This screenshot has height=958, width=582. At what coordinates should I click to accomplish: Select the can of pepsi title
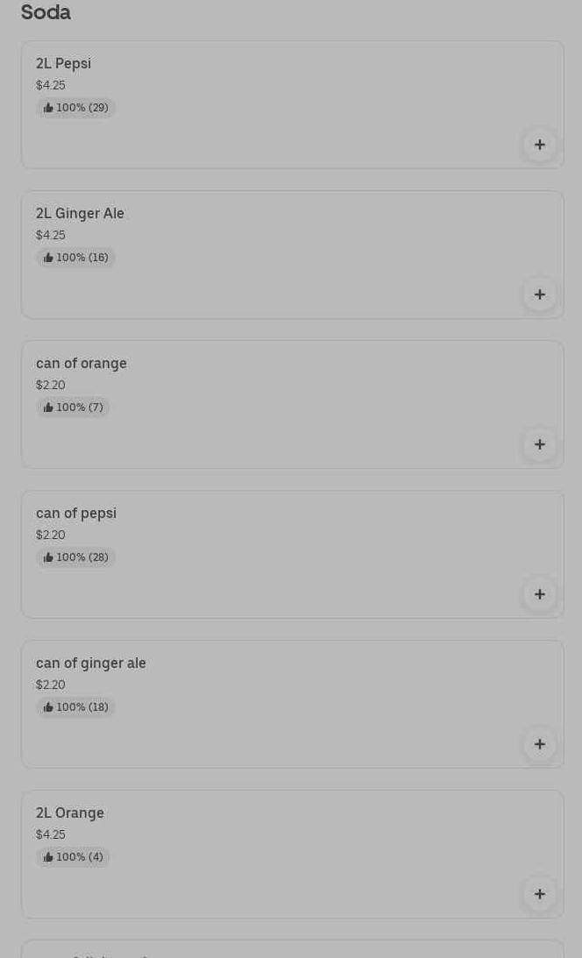pos(76,514)
